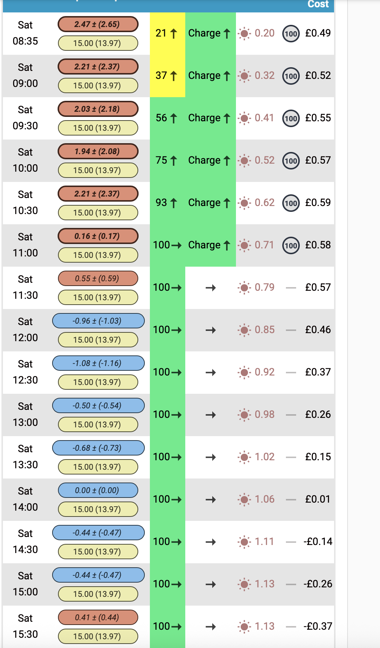Screen dimensions: 380x648
Task: Click the 100 circle badge at Sat 10:30
Action: coord(291,203)
